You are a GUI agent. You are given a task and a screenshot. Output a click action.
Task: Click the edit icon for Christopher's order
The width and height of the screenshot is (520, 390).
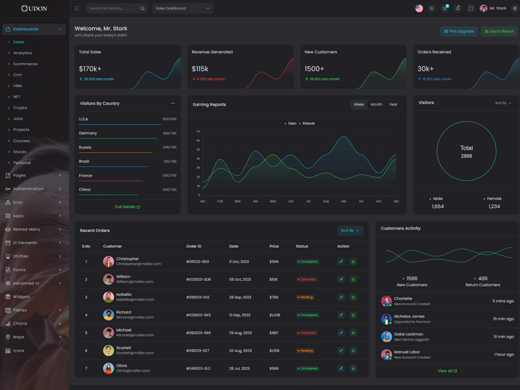click(341, 262)
